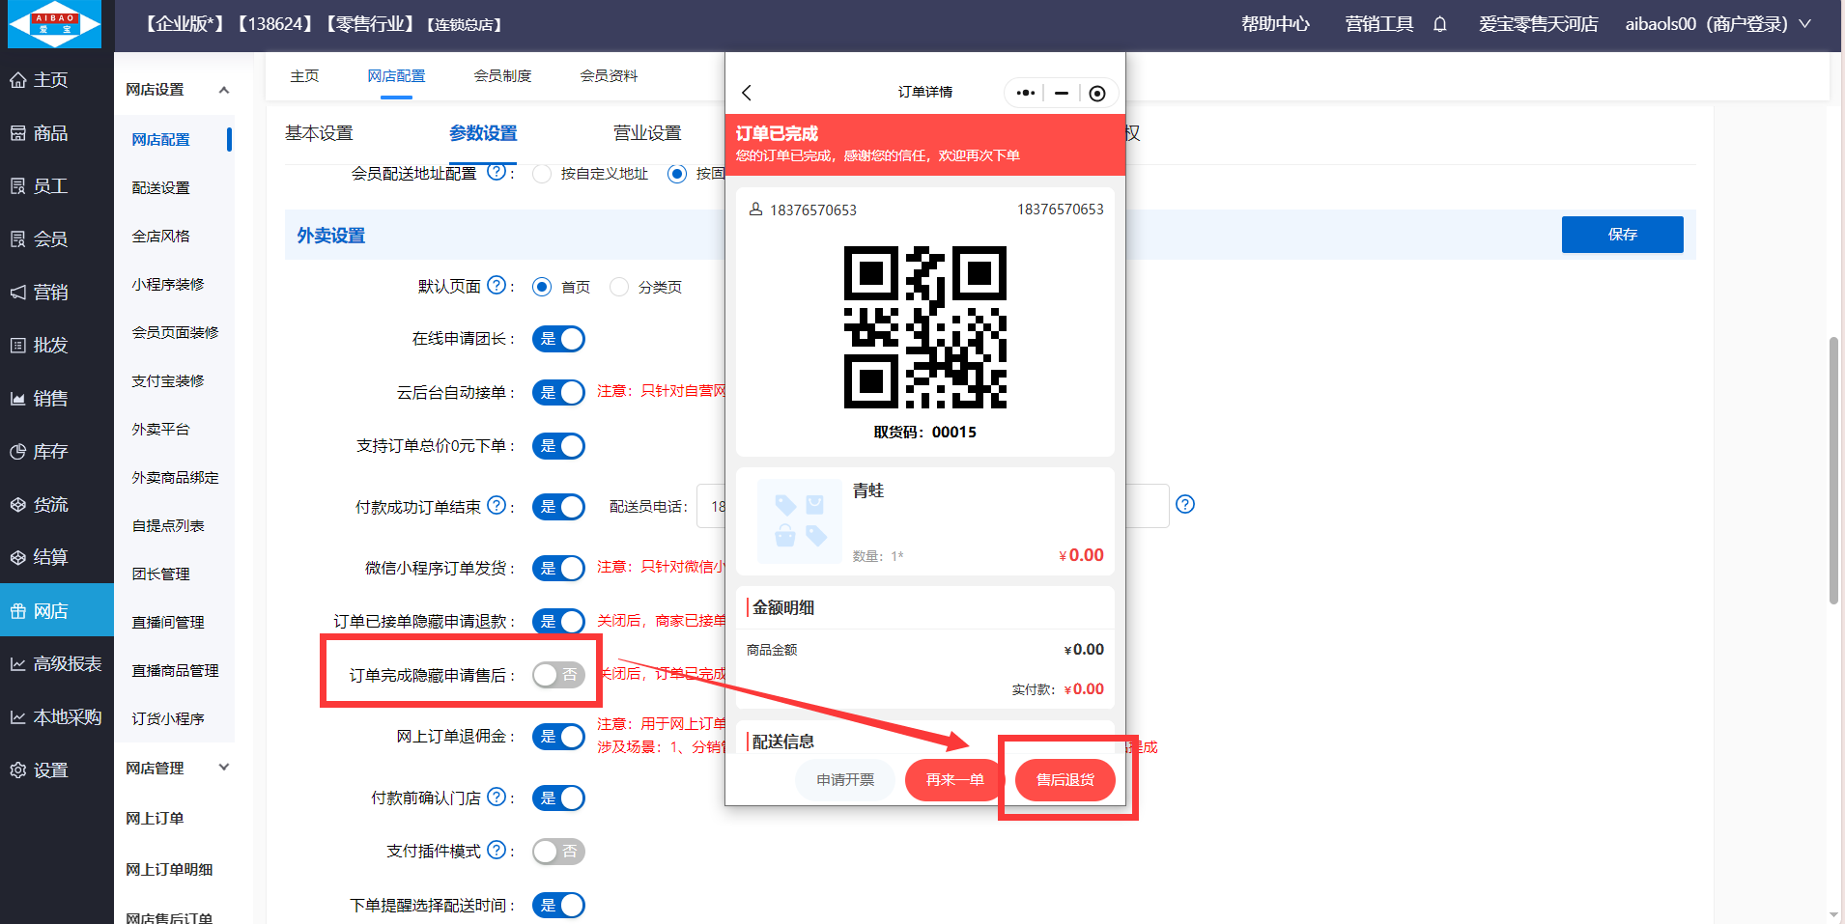1845x924 pixels.
Task: Open the 营业设置 tab
Action: [647, 133]
